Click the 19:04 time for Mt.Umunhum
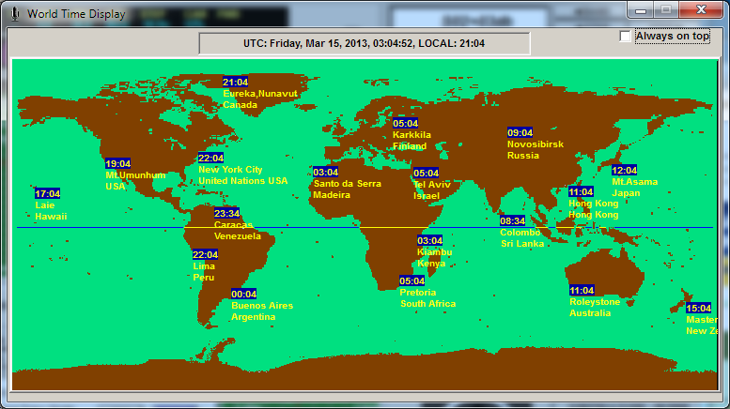The height and width of the screenshot is (409, 730). pyautogui.click(x=117, y=163)
